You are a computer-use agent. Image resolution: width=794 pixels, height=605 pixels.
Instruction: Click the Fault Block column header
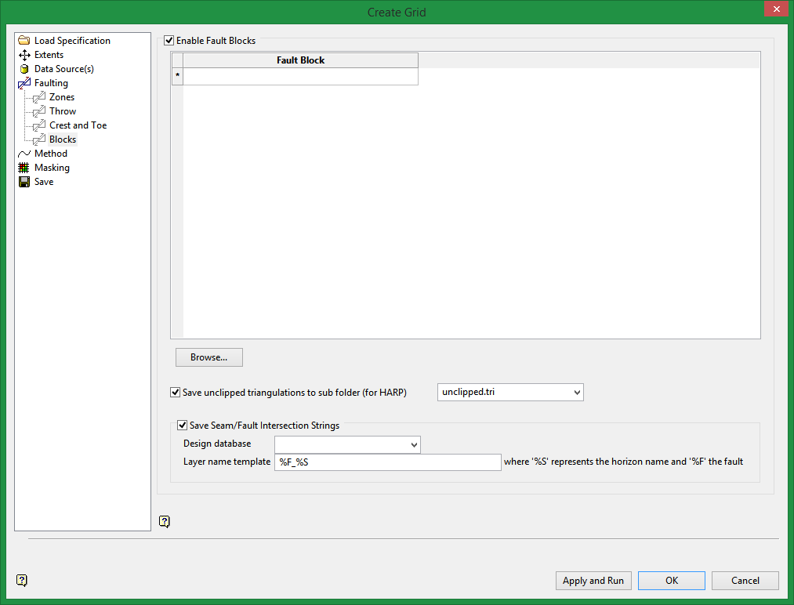(300, 60)
